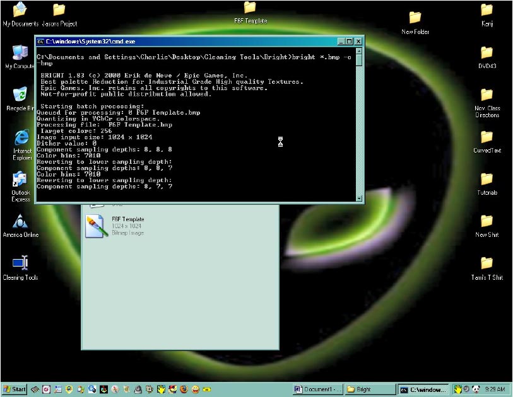Open the Kenj folder icon
513x397 pixels.
486,11
